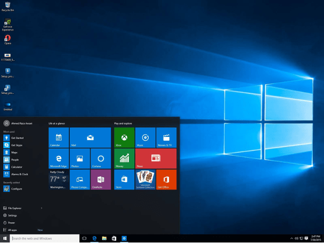Open recently added Configure app
This screenshot has height=243, width=324.
click(x=23, y=189)
